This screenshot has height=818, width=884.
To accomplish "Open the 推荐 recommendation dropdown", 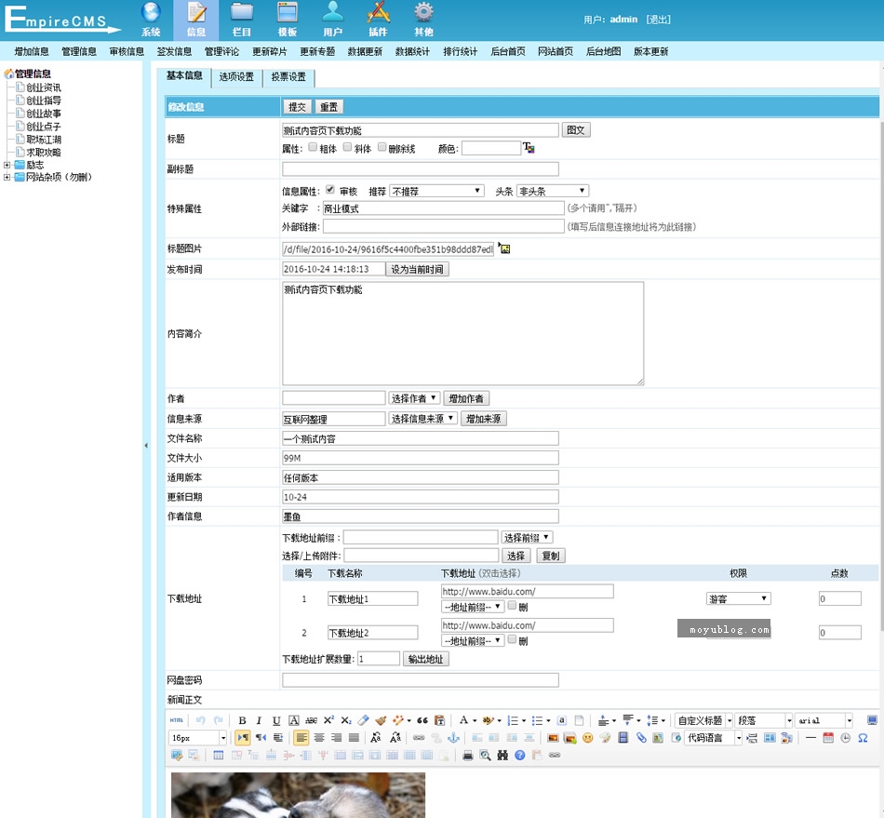I will pyautogui.click(x=436, y=191).
